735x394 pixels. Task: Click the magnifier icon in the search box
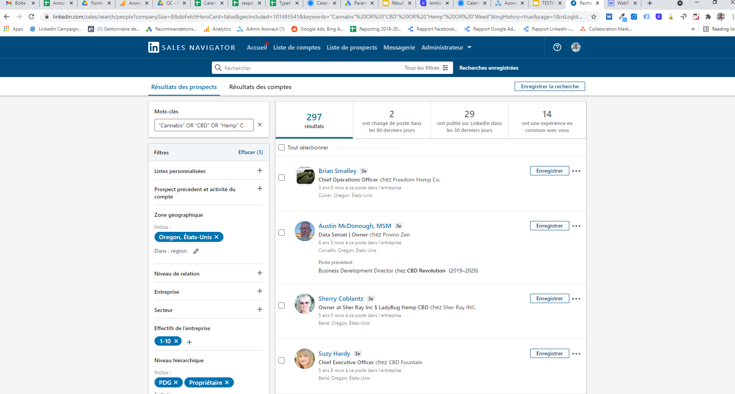[x=218, y=68]
